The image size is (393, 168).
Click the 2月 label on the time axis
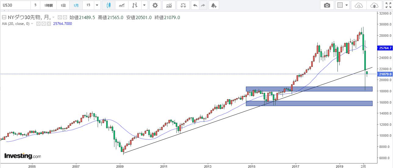click(364, 166)
